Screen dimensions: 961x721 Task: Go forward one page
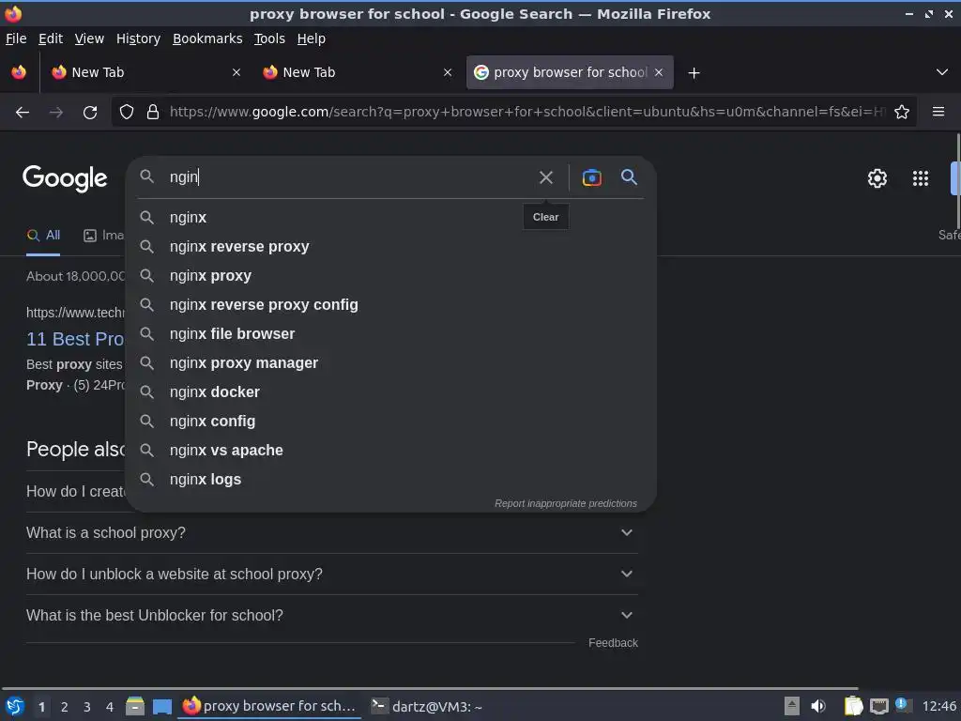[x=56, y=113]
